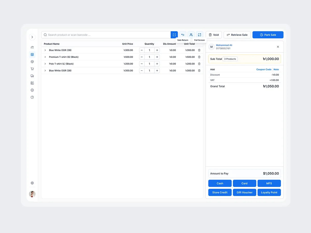Collapse the sidebar with the chevron arrow
Image resolution: width=311 pixels, height=233 pixels.
coord(32,37)
